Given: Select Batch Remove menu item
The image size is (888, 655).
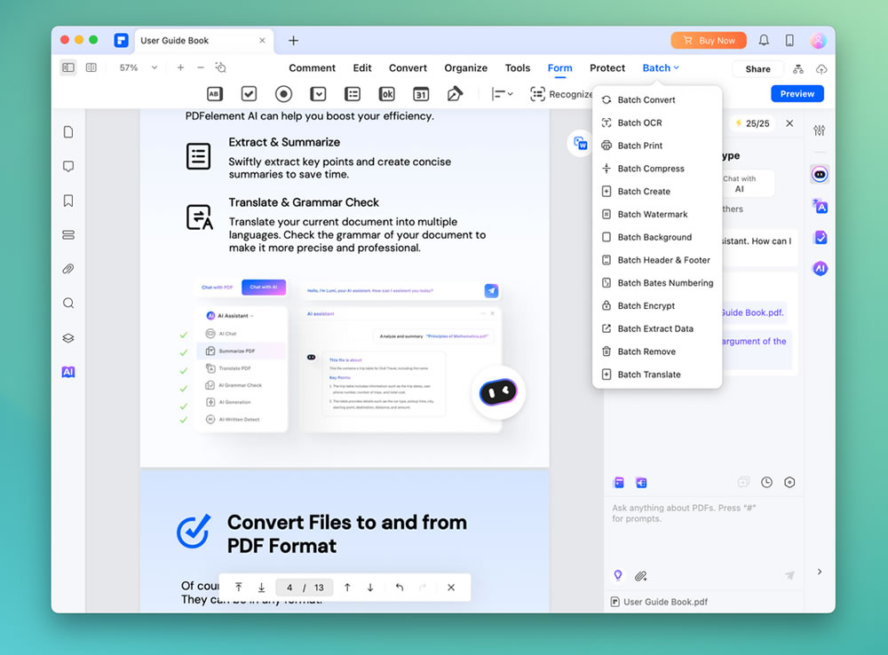Looking at the screenshot, I should [657, 351].
